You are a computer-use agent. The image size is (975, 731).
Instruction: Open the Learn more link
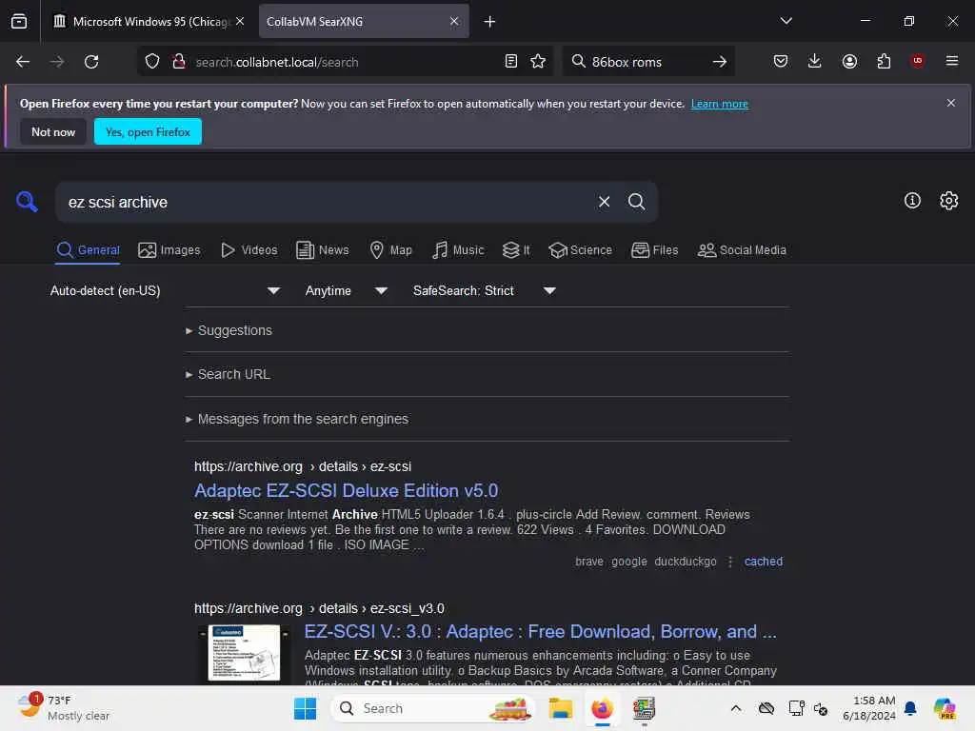(x=720, y=104)
